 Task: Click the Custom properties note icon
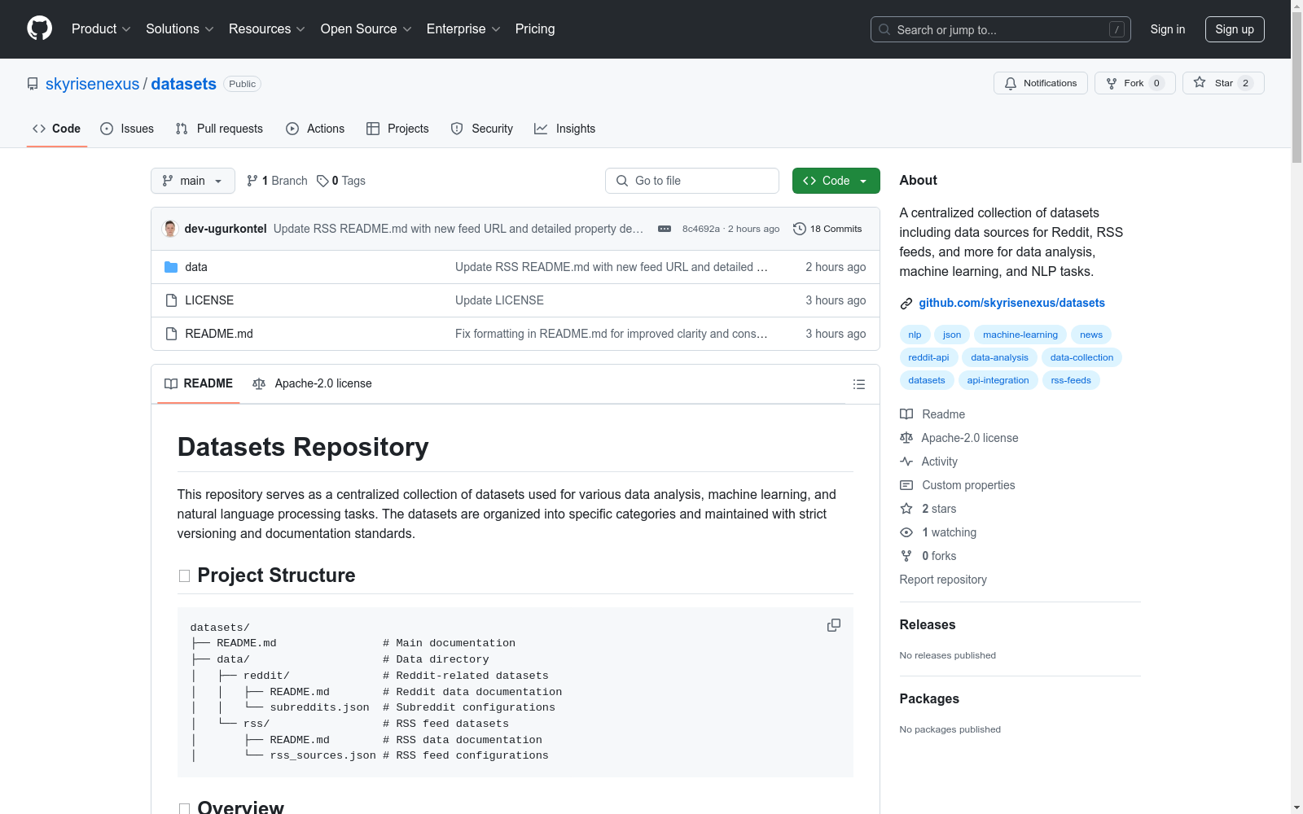point(906,485)
